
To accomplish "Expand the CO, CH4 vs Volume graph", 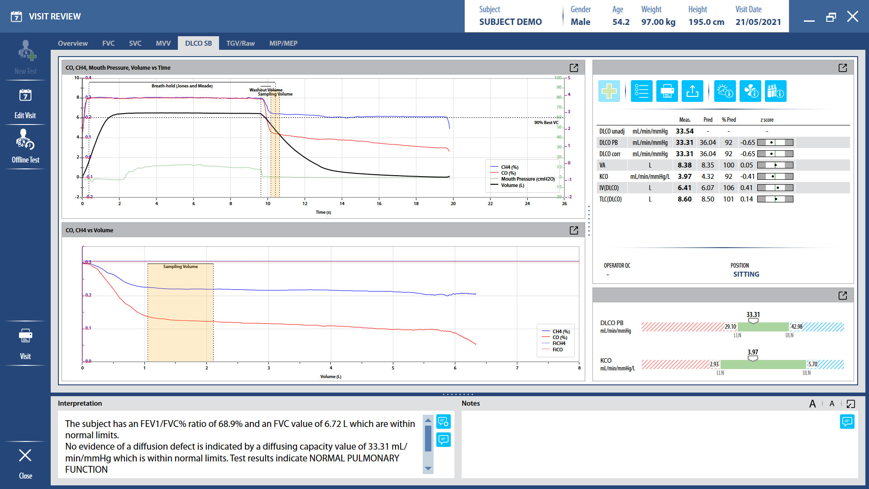I will 573,230.
